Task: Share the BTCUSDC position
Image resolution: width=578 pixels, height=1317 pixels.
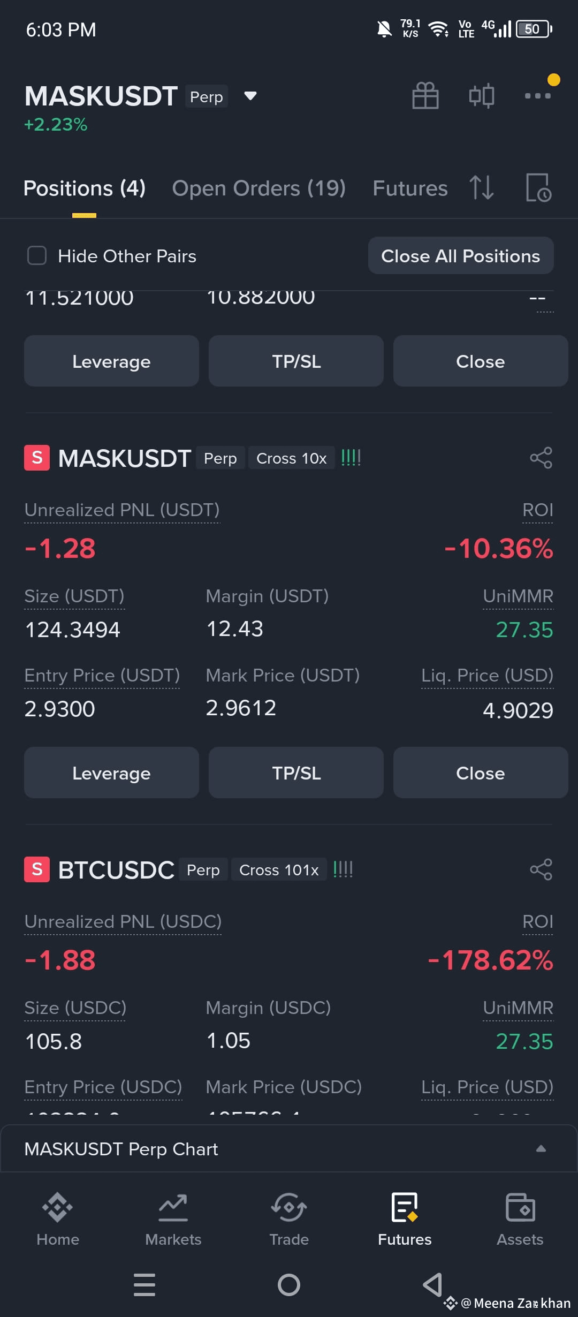Action: [541, 870]
